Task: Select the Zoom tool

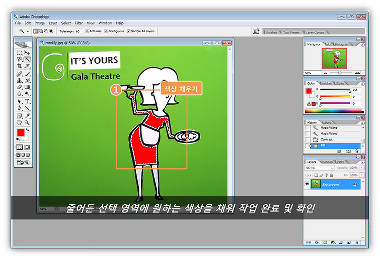Action: [27, 122]
